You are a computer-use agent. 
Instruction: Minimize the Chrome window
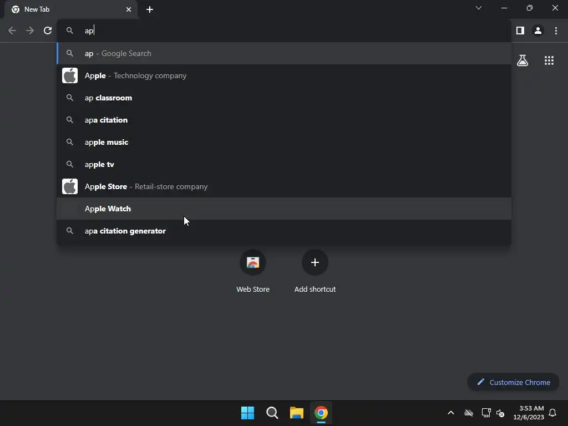click(x=504, y=8)
